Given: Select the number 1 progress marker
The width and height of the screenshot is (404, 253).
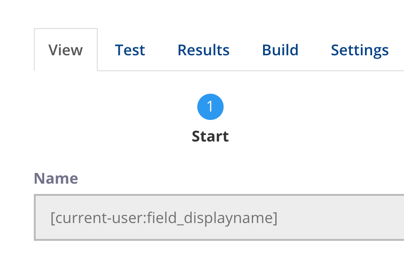Looking at the screenshot, I should tap(210, 107).
